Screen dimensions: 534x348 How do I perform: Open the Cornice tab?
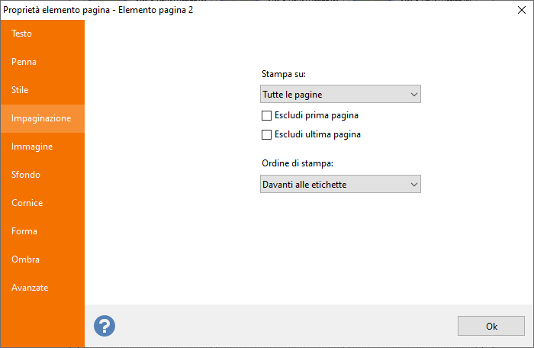click(43, 203)
